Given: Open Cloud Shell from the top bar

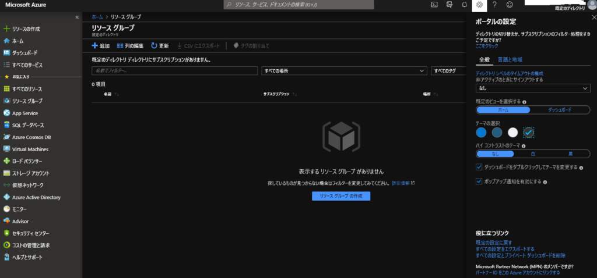Looking at the screenshot, I should pyautogui.click(x=434, y=5).
